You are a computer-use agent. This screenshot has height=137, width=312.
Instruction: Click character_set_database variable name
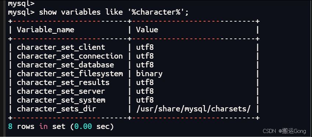[65, 65]
